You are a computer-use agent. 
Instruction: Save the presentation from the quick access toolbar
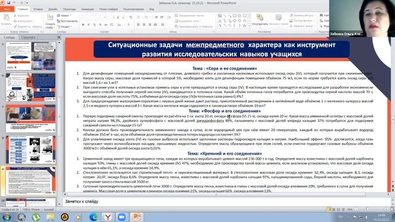(x=9, y=2)
